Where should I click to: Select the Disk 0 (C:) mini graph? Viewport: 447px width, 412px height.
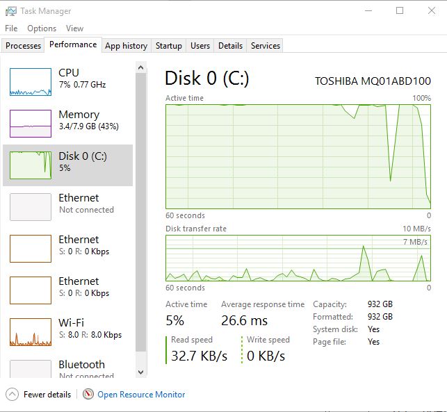[x=31, y=165]
